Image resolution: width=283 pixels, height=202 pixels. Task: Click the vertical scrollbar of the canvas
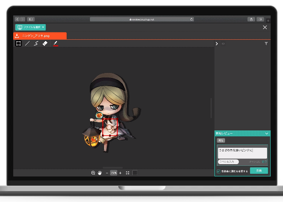click(211, 108)
